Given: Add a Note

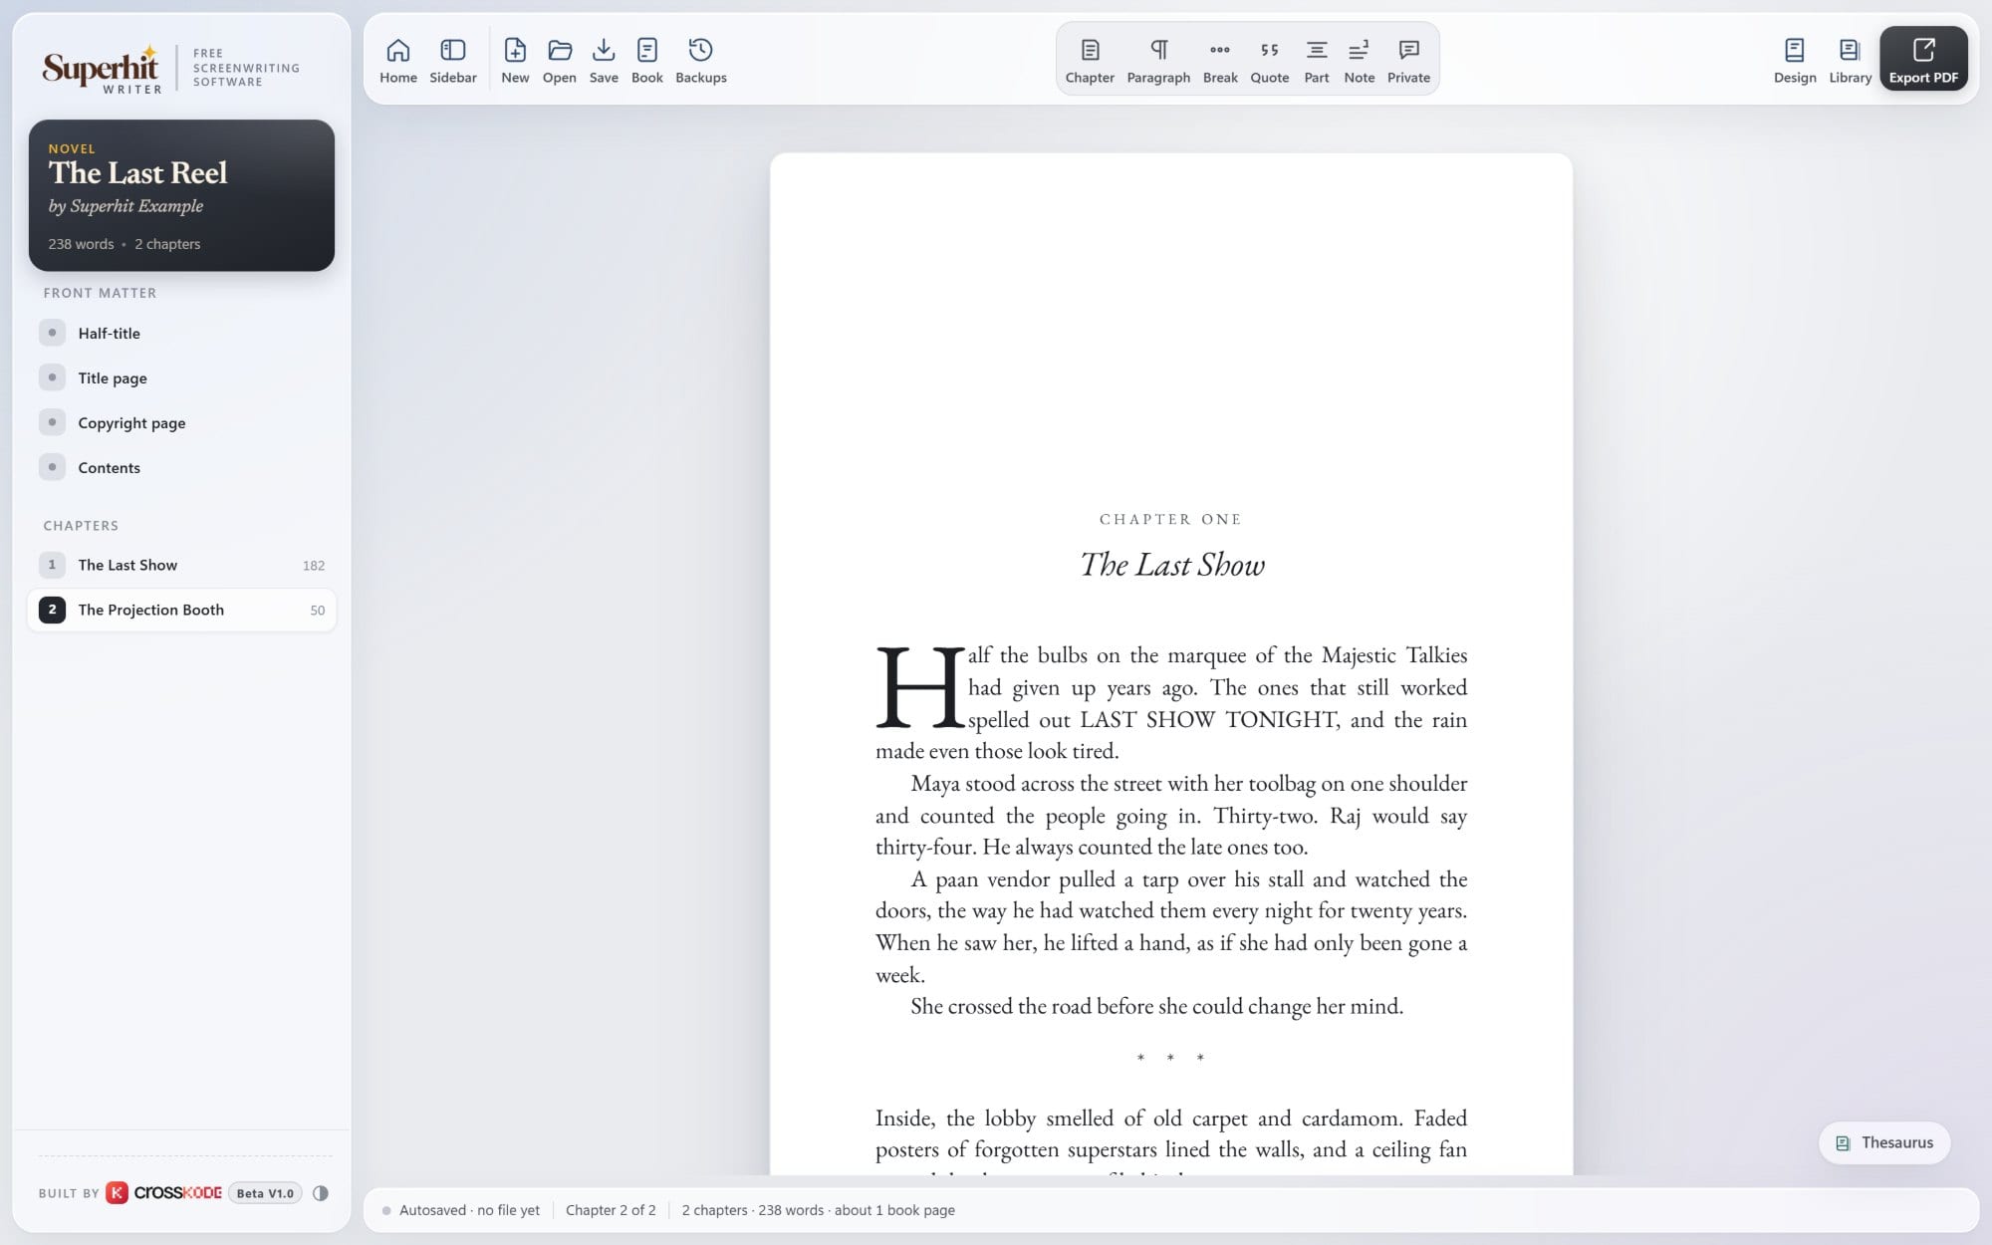Looking at the screenshot, I should click(x=1359, y=61).
